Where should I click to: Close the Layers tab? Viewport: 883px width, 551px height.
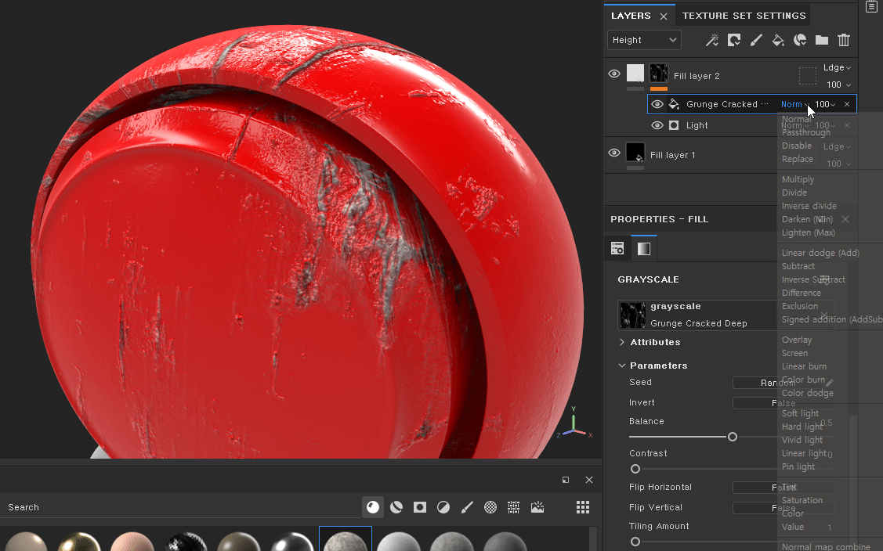[x=664, y=16]
